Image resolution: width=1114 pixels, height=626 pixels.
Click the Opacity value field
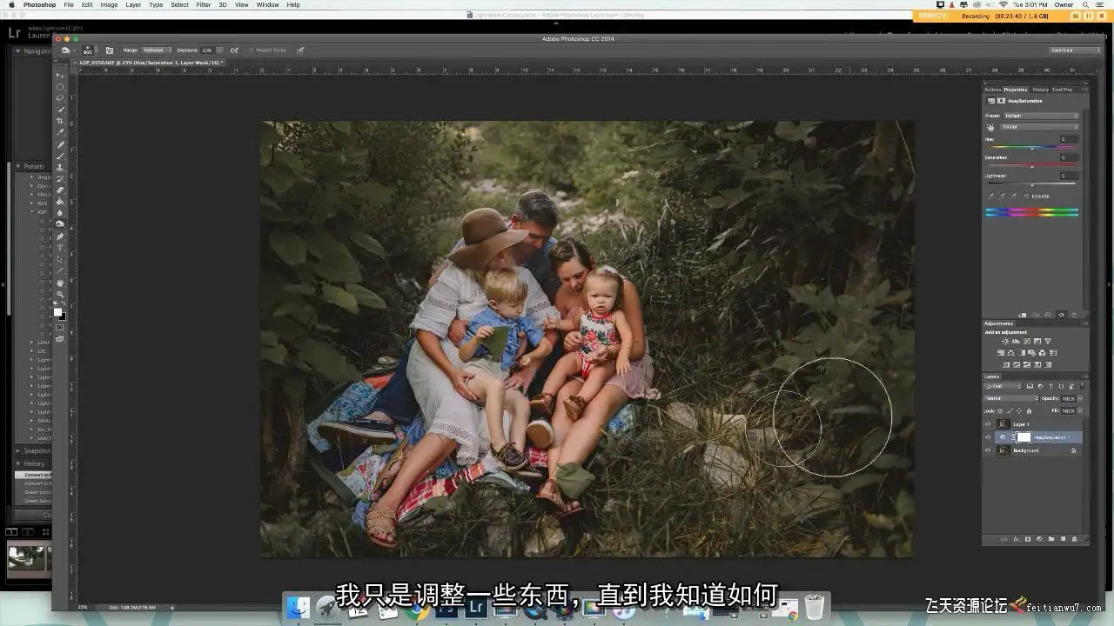1069,398
